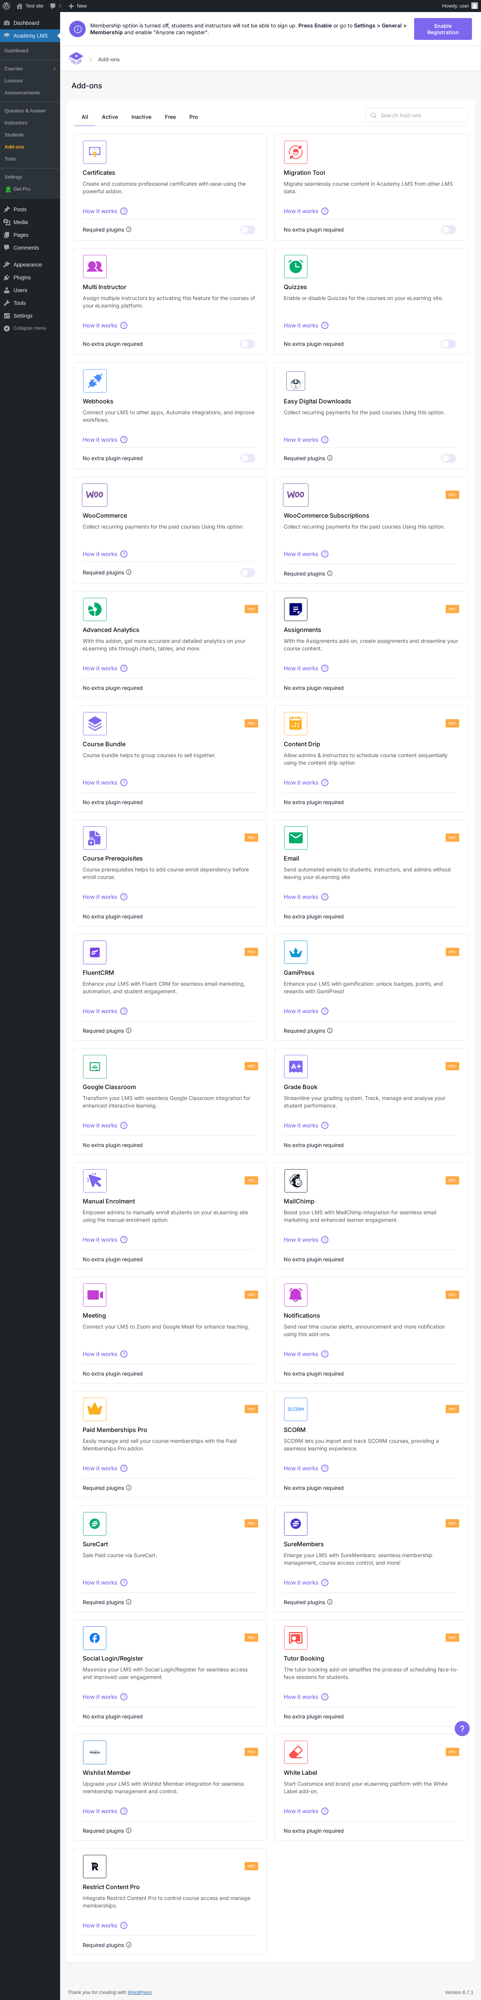The image size is (481, 2000).
Task: Enable the WooCommerce add-on toggle
Action: click(248, 572)
